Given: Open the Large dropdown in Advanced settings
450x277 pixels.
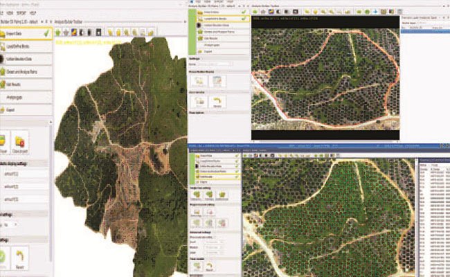Looking at the screenshot, I should tap(213, 252).
